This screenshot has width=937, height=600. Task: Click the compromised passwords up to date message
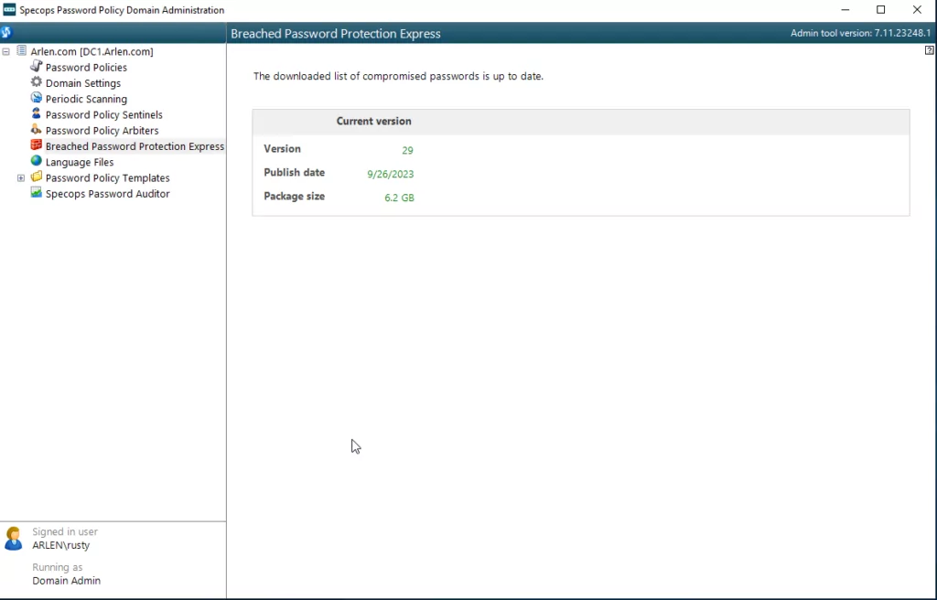pos(398,77)
